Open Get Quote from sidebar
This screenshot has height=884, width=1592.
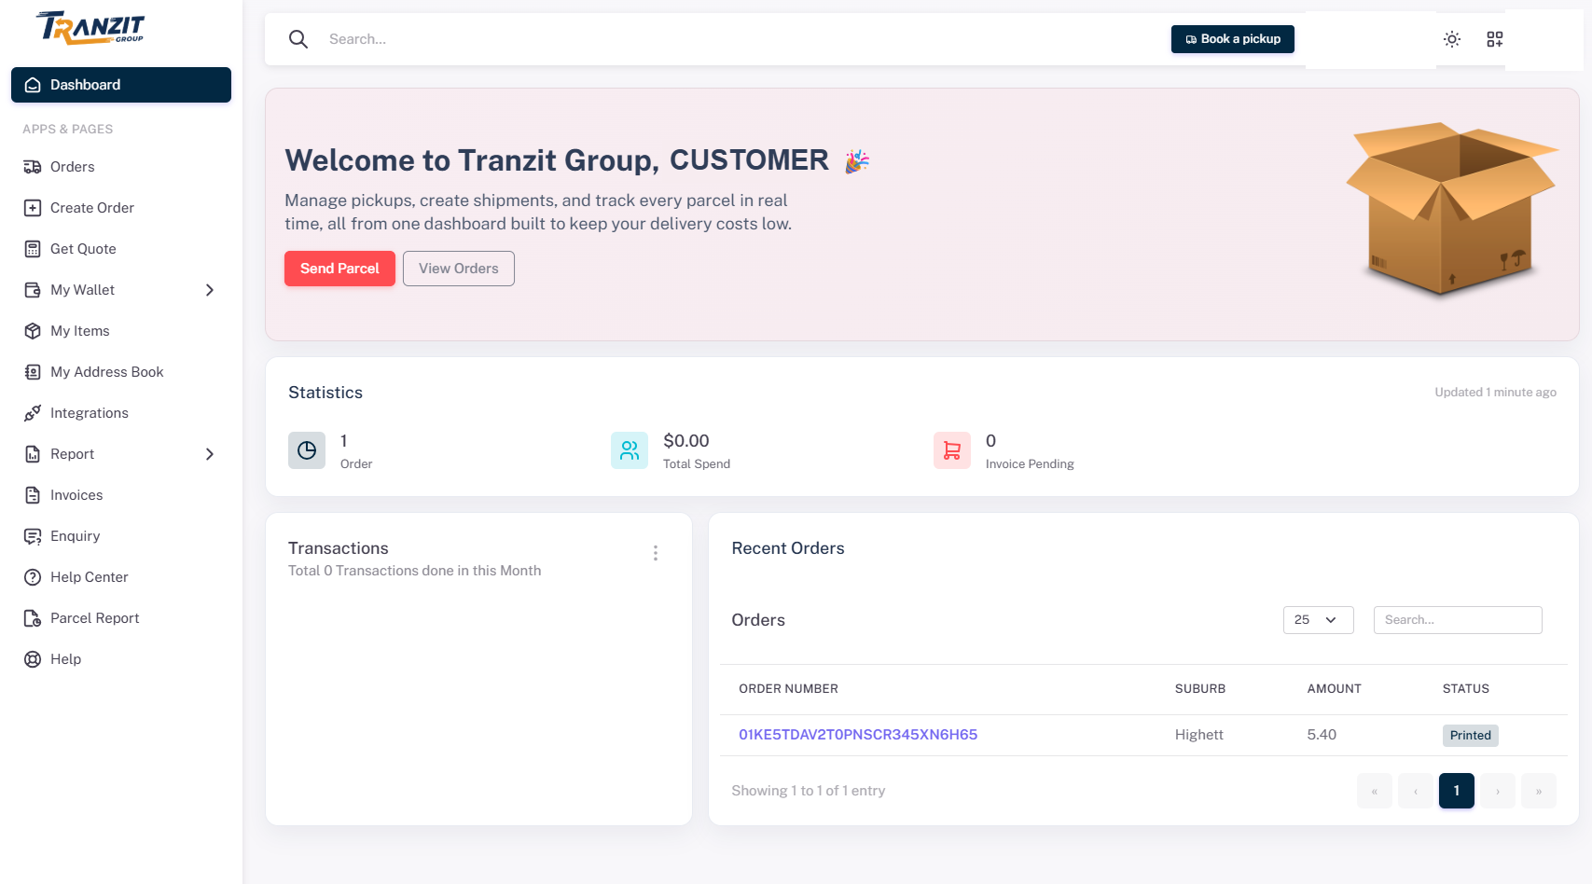click(121, 249)
